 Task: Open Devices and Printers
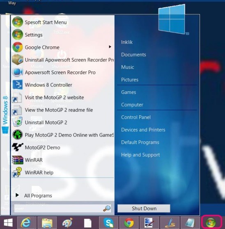click(143, 130)
